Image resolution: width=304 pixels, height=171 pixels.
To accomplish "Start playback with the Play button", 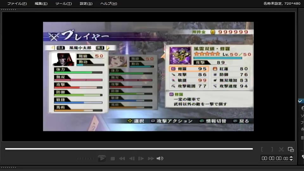I will 102,158.
